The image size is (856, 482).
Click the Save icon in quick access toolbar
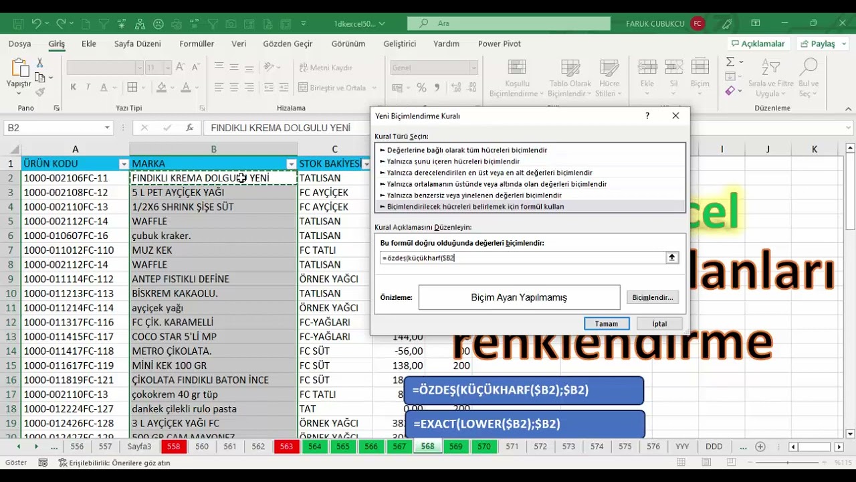pyautogui.click(x=18, y=23)
